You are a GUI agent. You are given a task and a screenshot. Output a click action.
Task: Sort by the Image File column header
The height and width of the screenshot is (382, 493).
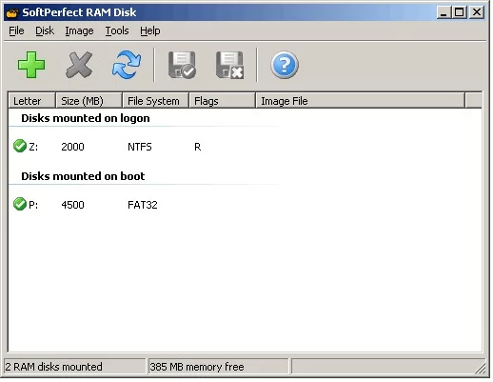(360, 101)
